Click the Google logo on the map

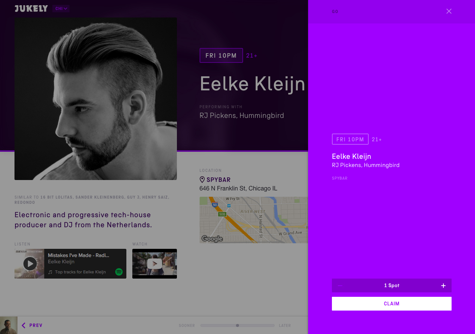(212, 239)
